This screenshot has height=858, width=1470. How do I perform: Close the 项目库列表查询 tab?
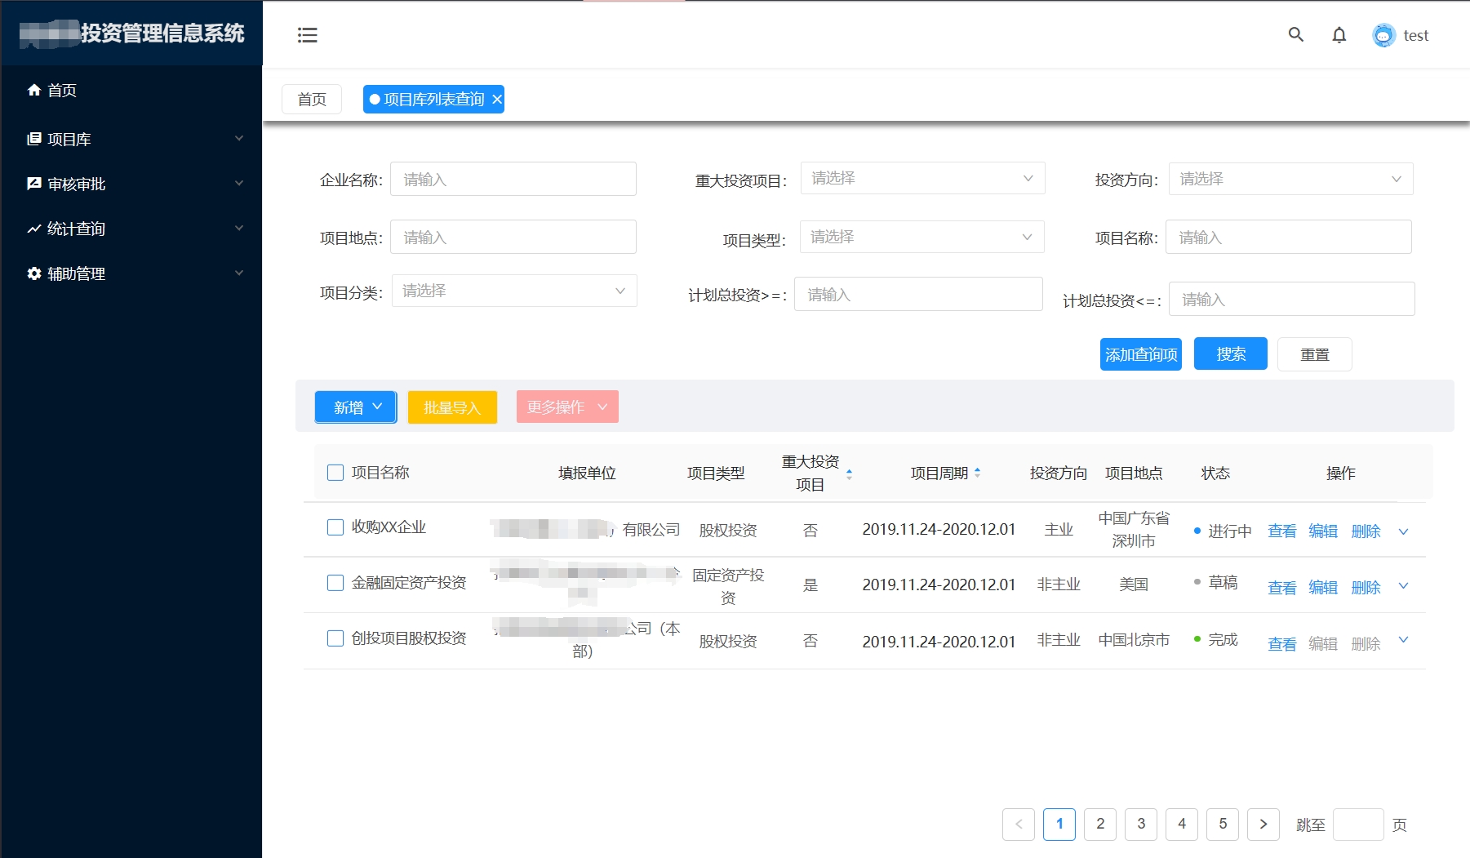pos(496,99)
